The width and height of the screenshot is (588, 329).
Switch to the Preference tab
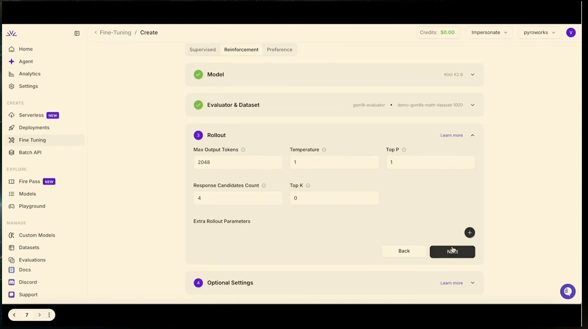point(280,50)
